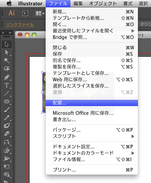Choose プリント... menu item
This screenshot has width=151, height=183.
point(92,170)
